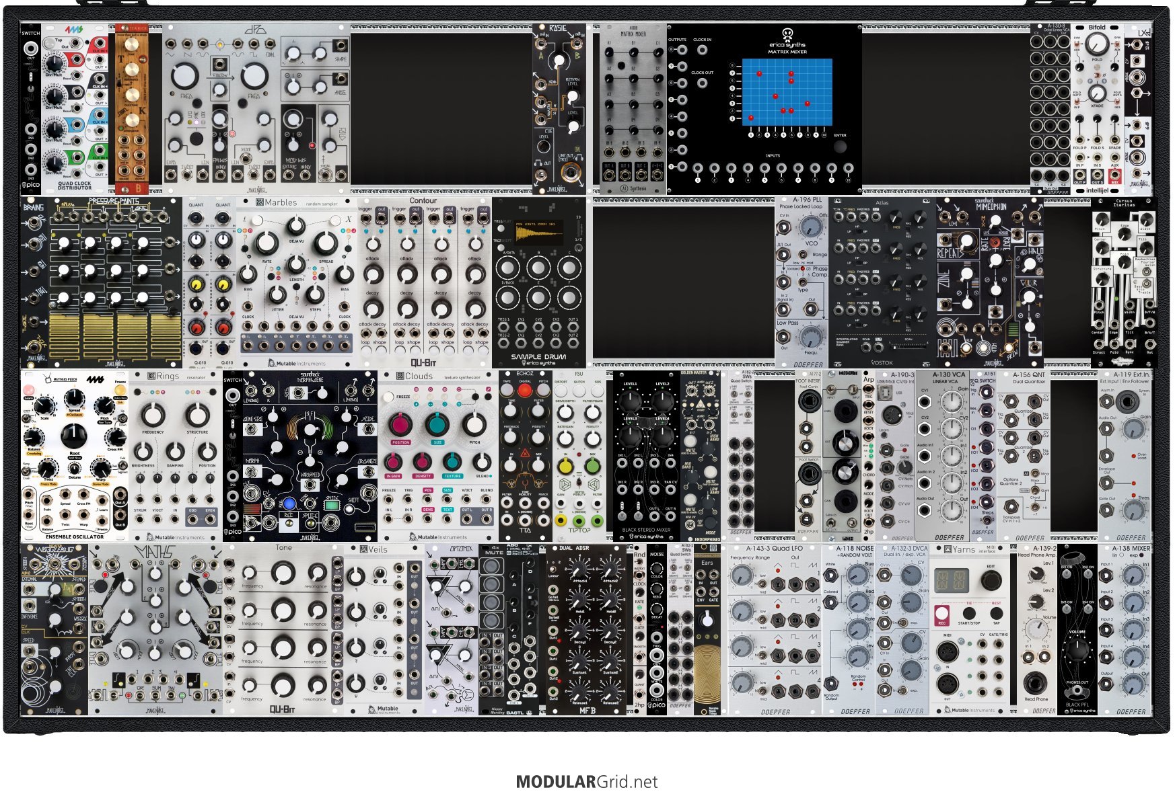This screenshot has width=1175, height=796.
Task: Click the RATE knob on Marbles
Action: pyautogui.click(x=267, y=243)
